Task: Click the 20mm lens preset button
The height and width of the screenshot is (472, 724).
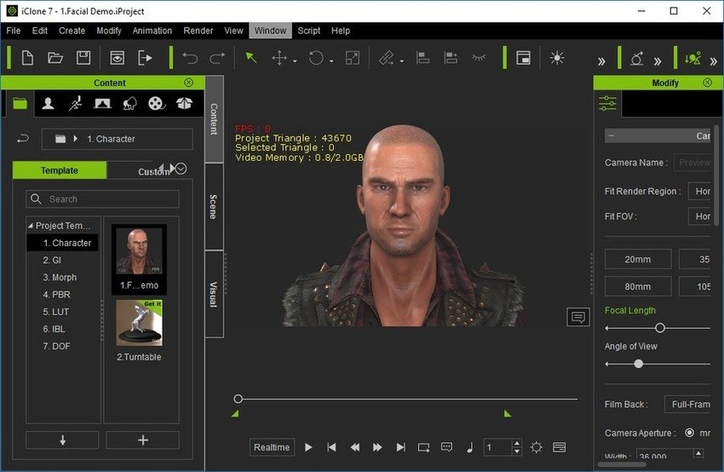Action: pos(638,259)
